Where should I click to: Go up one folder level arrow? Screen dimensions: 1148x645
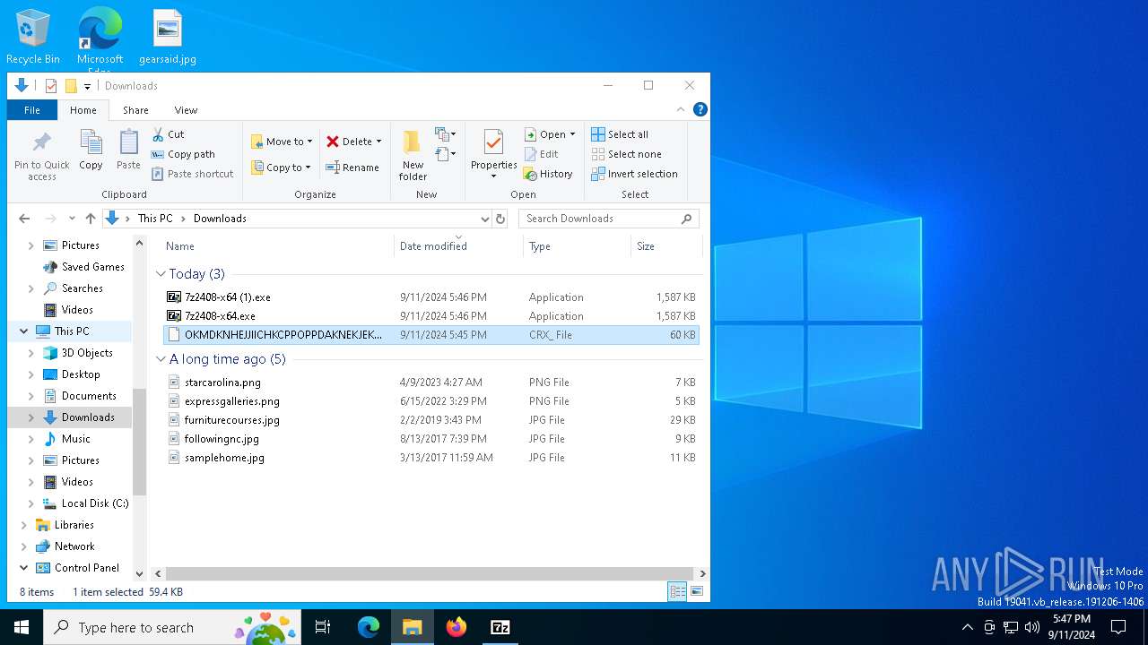91,219
